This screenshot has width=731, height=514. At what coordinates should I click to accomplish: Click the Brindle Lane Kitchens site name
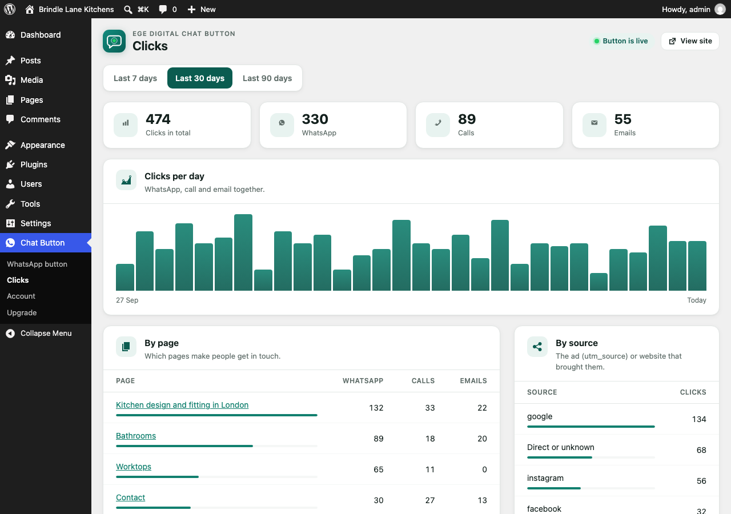pos(77,9)
